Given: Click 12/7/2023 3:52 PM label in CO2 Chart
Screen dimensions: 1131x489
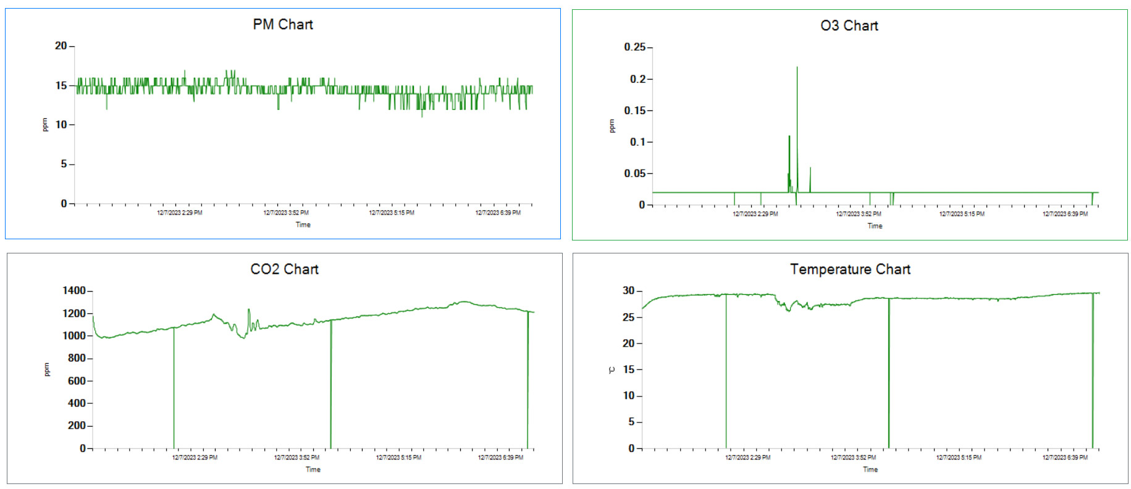Looking at the screenshot, I should coord(297,458).
